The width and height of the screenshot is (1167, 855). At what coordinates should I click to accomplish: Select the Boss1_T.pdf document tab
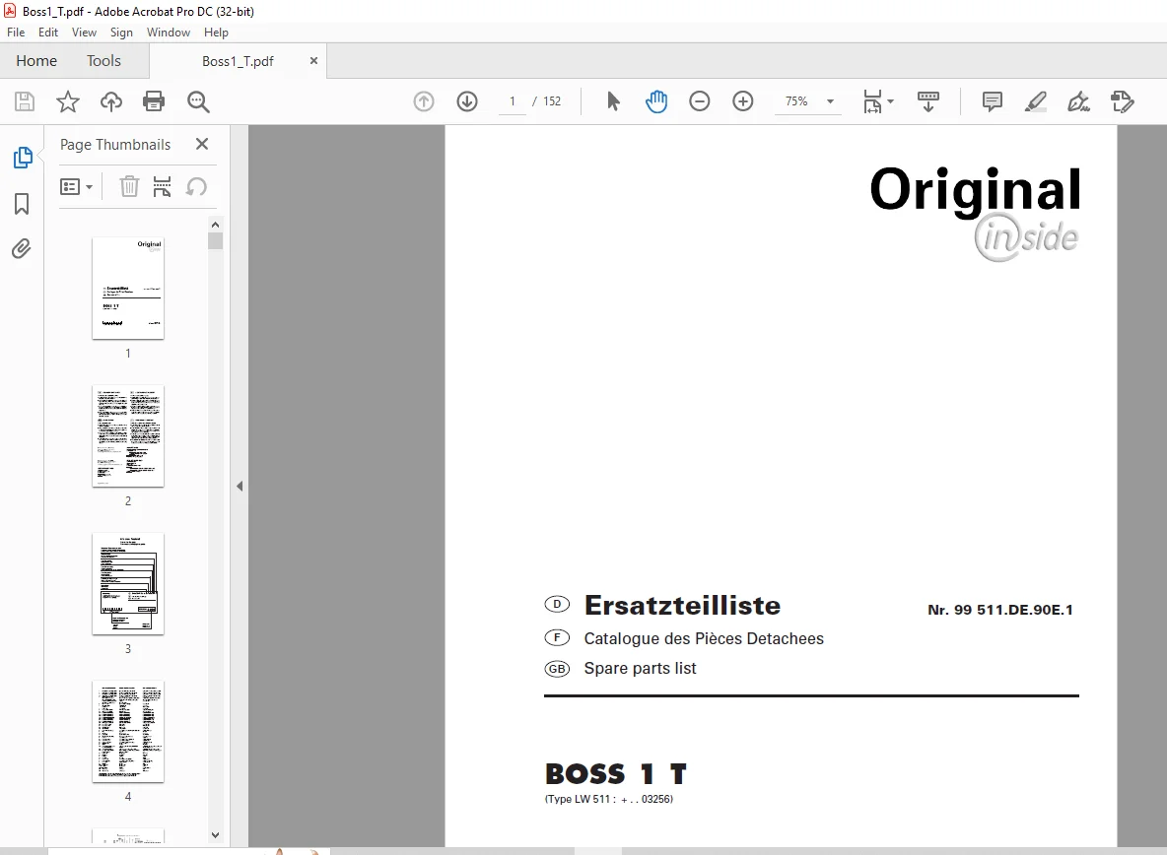tap(238, 61)
